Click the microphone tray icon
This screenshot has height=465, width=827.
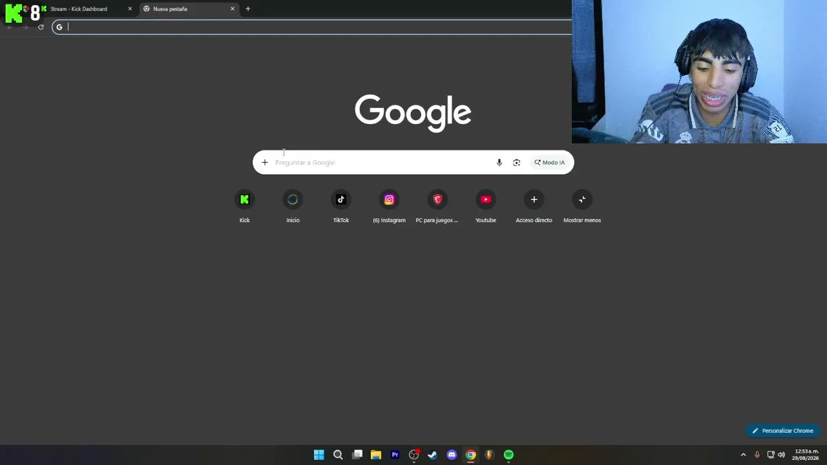[x=757, y=455]
